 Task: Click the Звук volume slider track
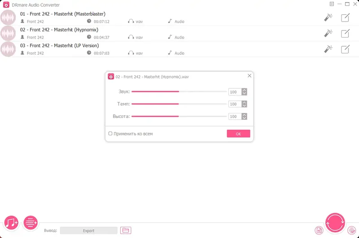point(179,91)
